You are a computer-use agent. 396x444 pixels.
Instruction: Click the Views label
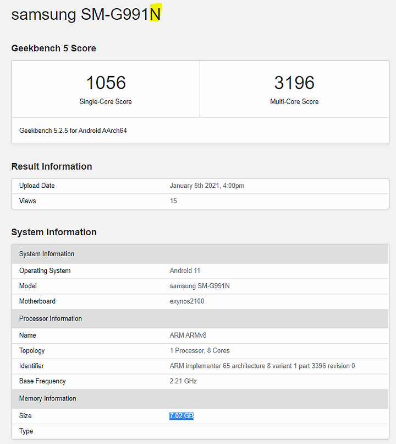click(x=28, y=201)
